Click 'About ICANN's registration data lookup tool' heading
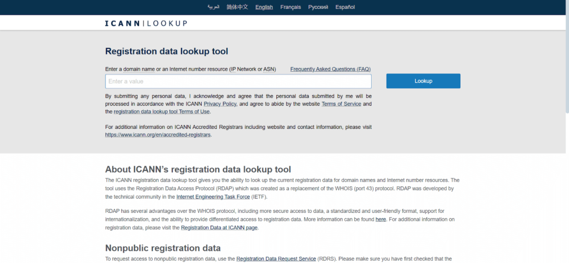This screenshot has width=569, height=263. tap(198, 170)
